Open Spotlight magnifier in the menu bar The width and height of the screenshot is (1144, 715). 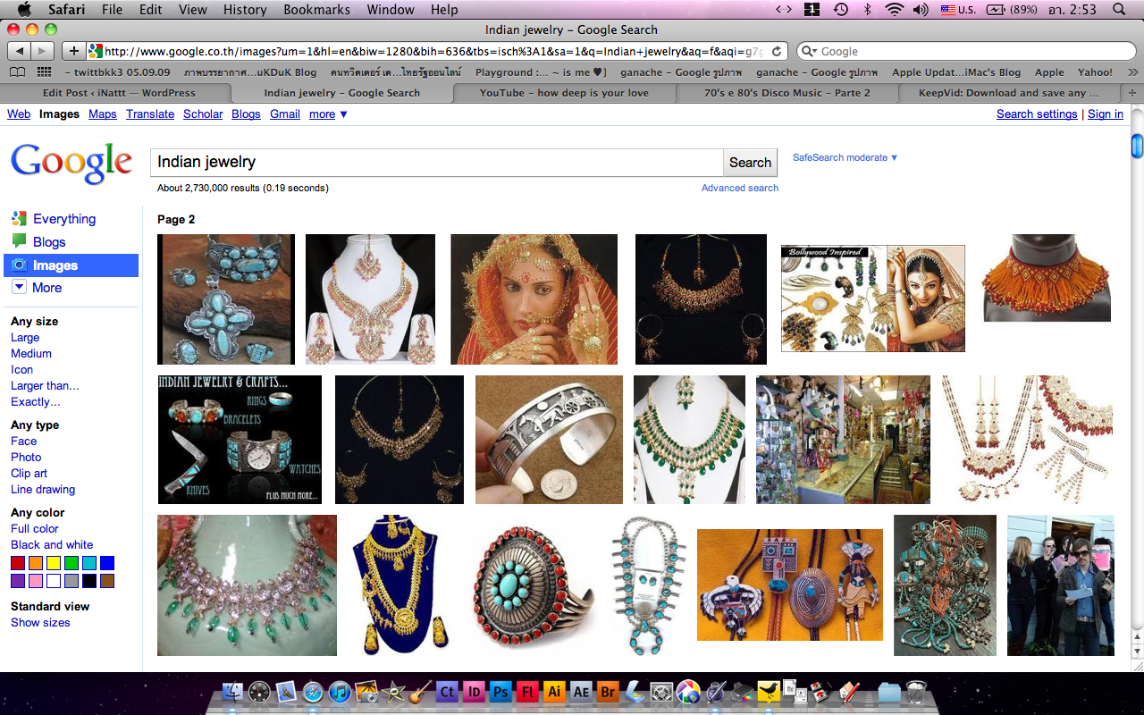click(x=1119, y=10)
